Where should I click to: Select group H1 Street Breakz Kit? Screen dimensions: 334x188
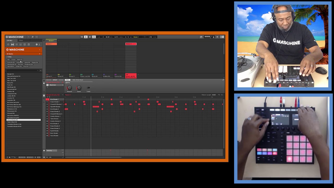(x=131, y=75)
